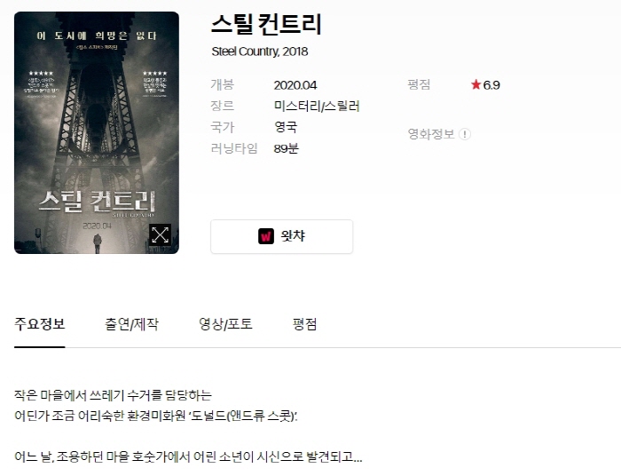Click the red Watcha W logo icon
Image resolution: width=621 pixels, height=476 pixels.
tap(266, 236)
